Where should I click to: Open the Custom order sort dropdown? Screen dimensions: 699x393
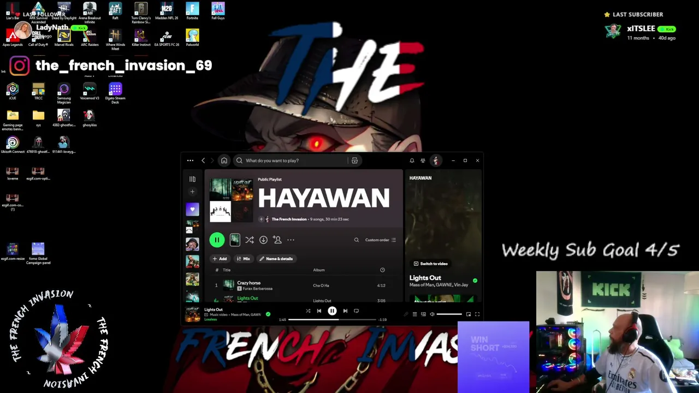point(381,240)
